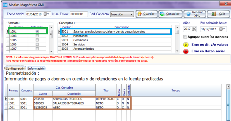Click the Conceptos list scrollbar thumb
Viewport: 231px width, 121px height.
click(177, 32)
